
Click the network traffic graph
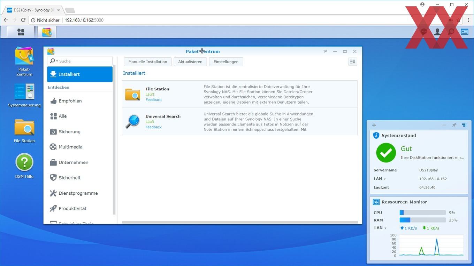(431, 245)
